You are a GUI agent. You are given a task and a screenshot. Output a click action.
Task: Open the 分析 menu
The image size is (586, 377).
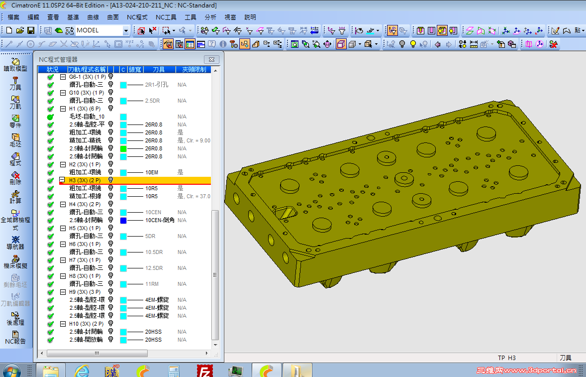pos(210,17)
